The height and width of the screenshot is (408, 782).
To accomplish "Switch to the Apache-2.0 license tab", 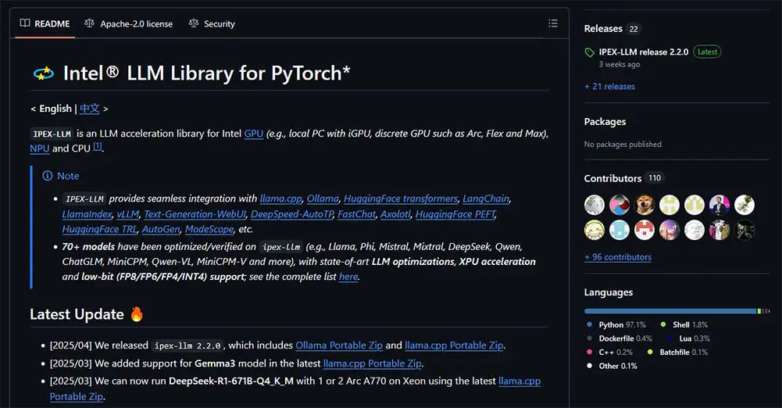I will point(129,23).
